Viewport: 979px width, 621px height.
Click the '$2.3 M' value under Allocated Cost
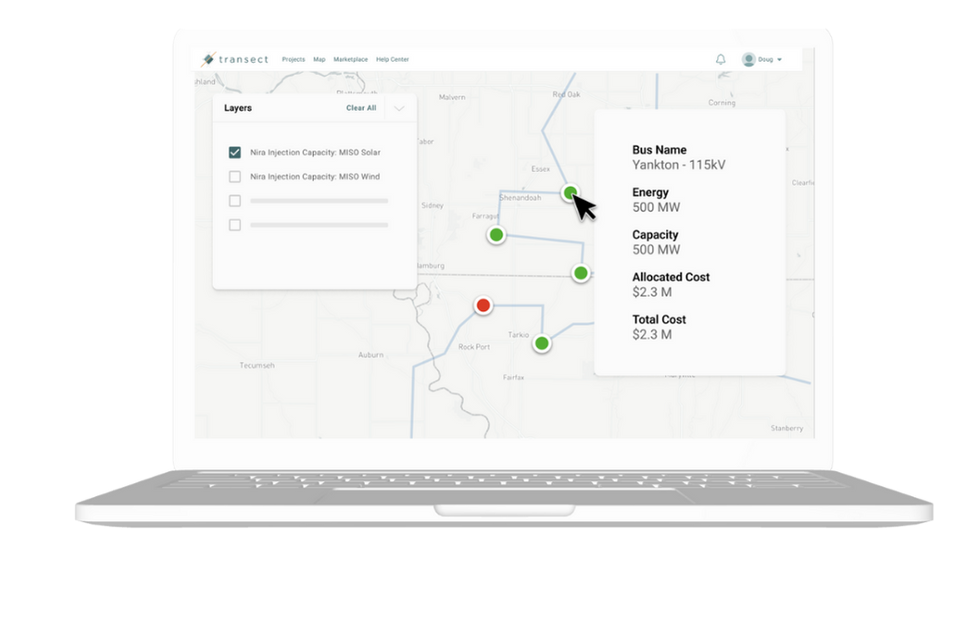tap(652, 292)
